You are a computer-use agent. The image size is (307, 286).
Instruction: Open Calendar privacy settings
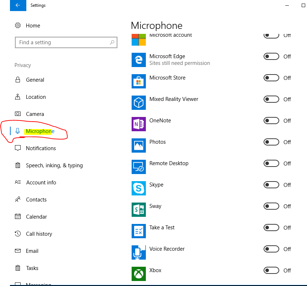point(36,217)
